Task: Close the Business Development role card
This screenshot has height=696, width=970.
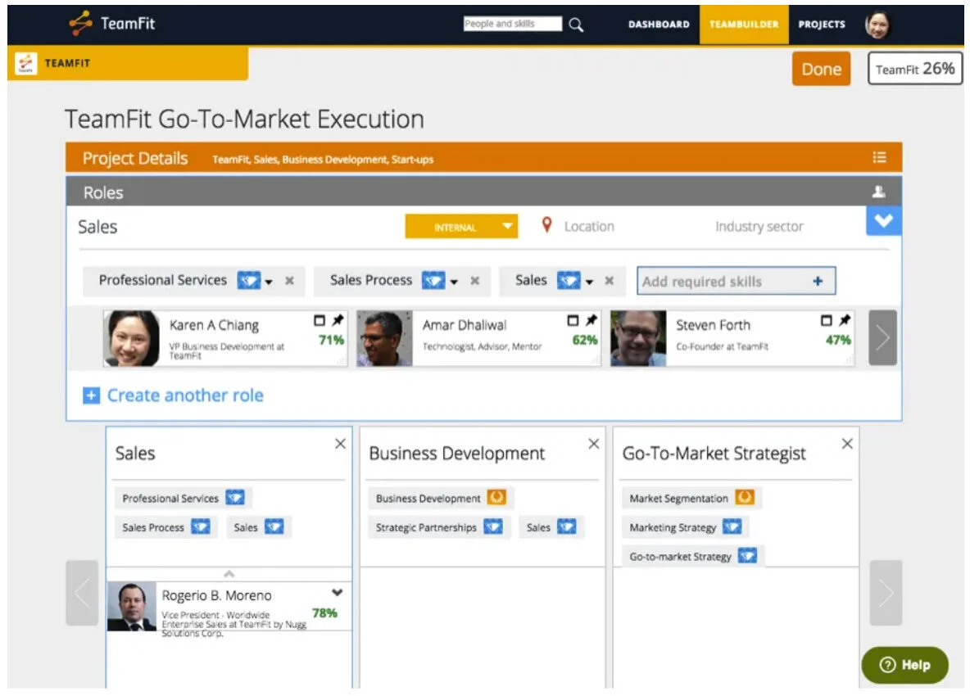Action: tap(594, 444)
